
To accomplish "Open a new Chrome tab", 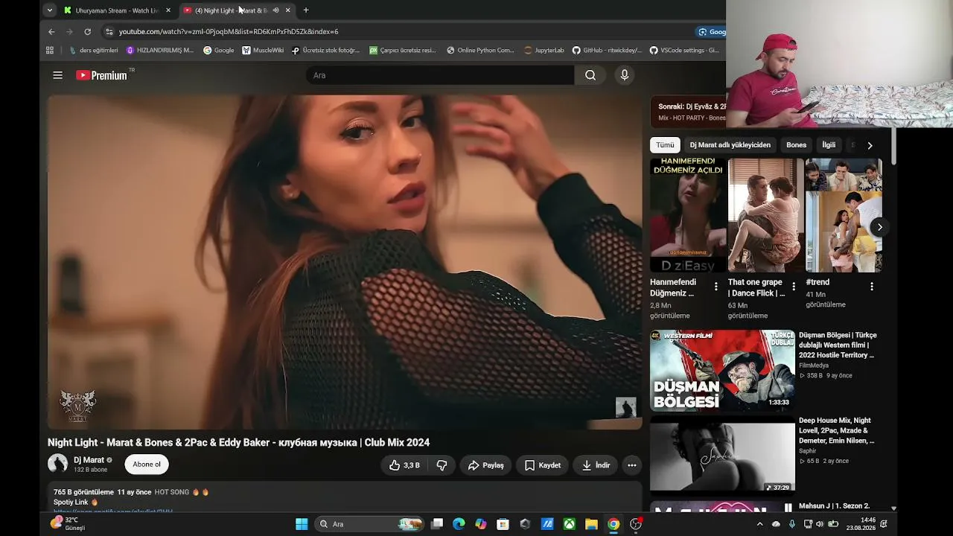I will click(306, 10).
